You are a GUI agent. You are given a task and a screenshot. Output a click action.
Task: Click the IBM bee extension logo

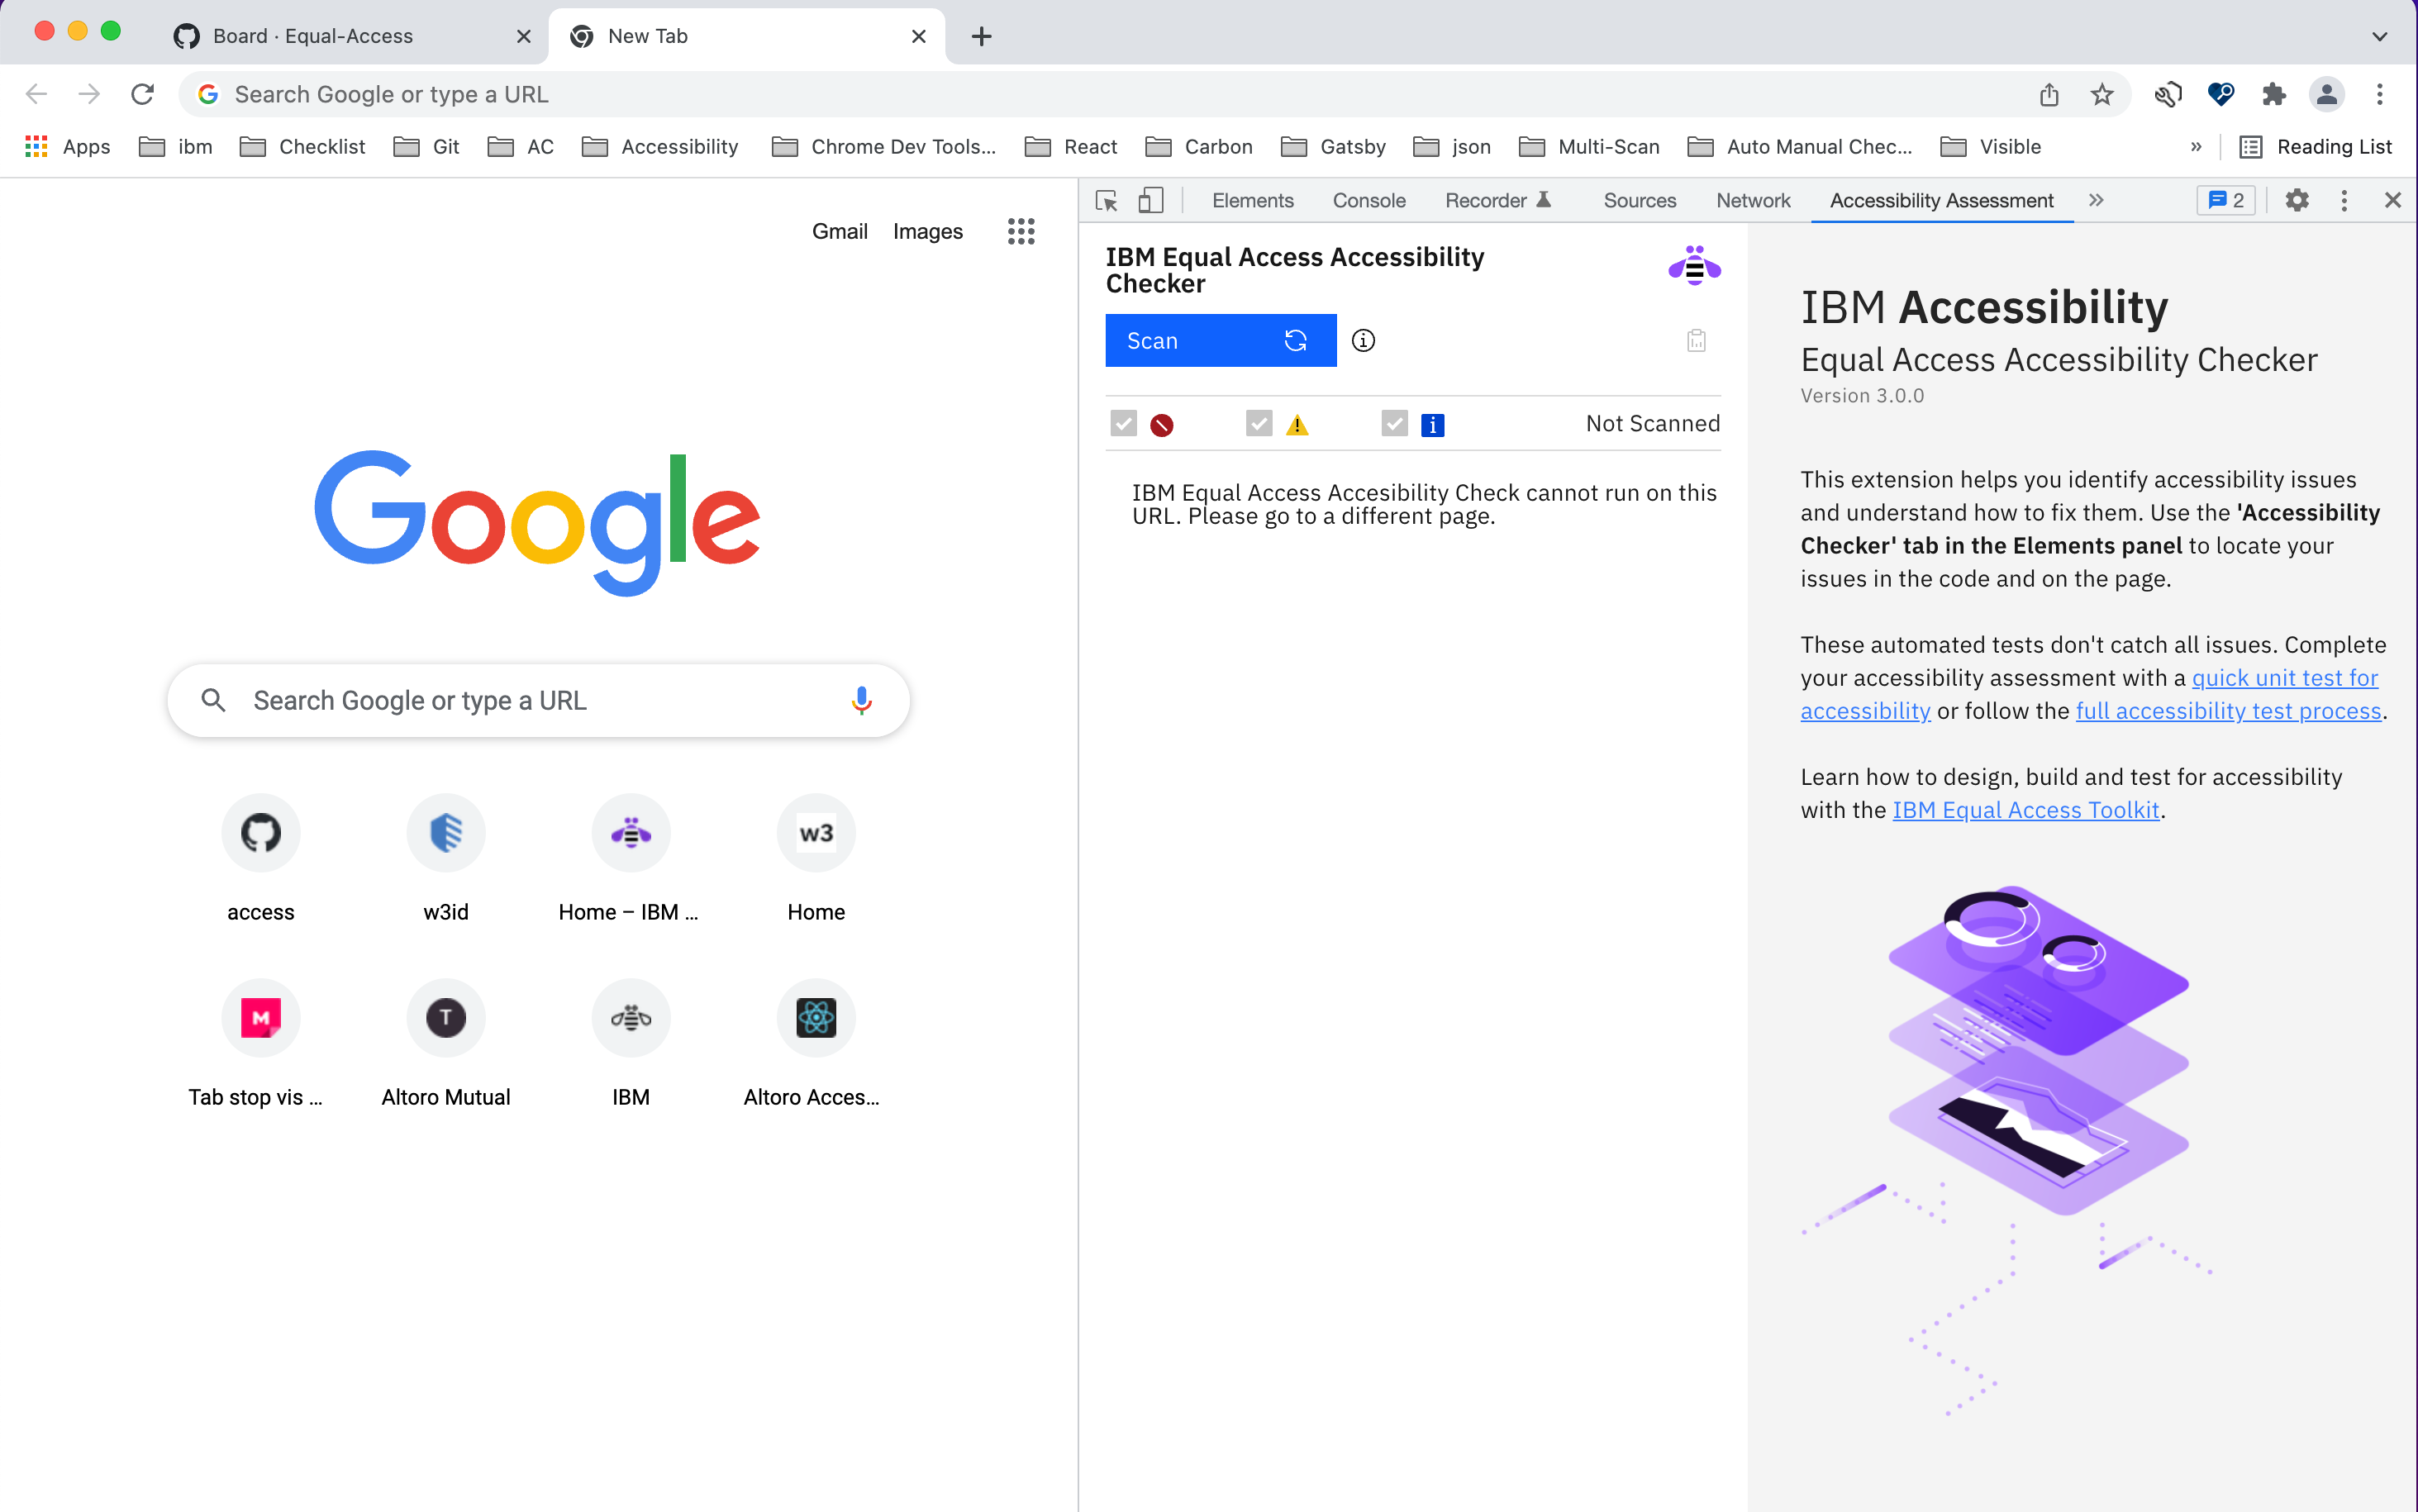pos(1694,266)
